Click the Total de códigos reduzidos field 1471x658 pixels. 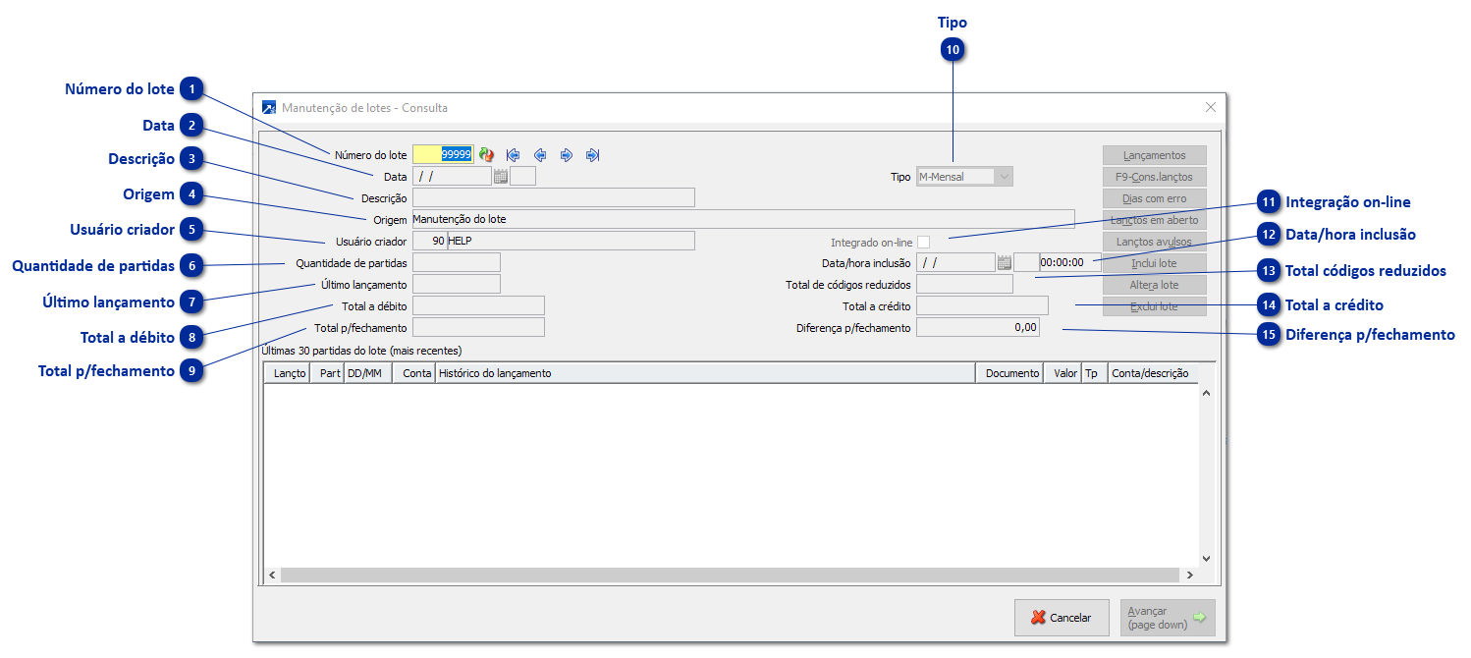coord(964,284)
